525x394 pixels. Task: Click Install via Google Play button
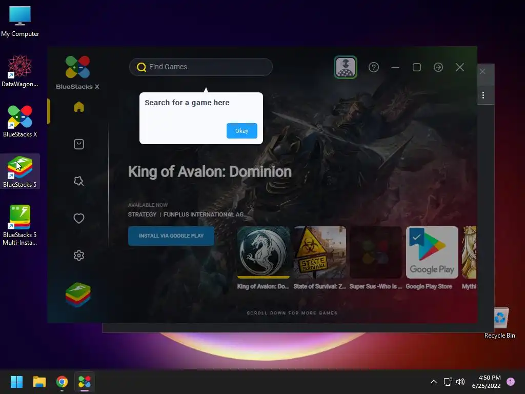coord(171,236)
